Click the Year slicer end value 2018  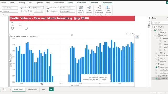21,25
